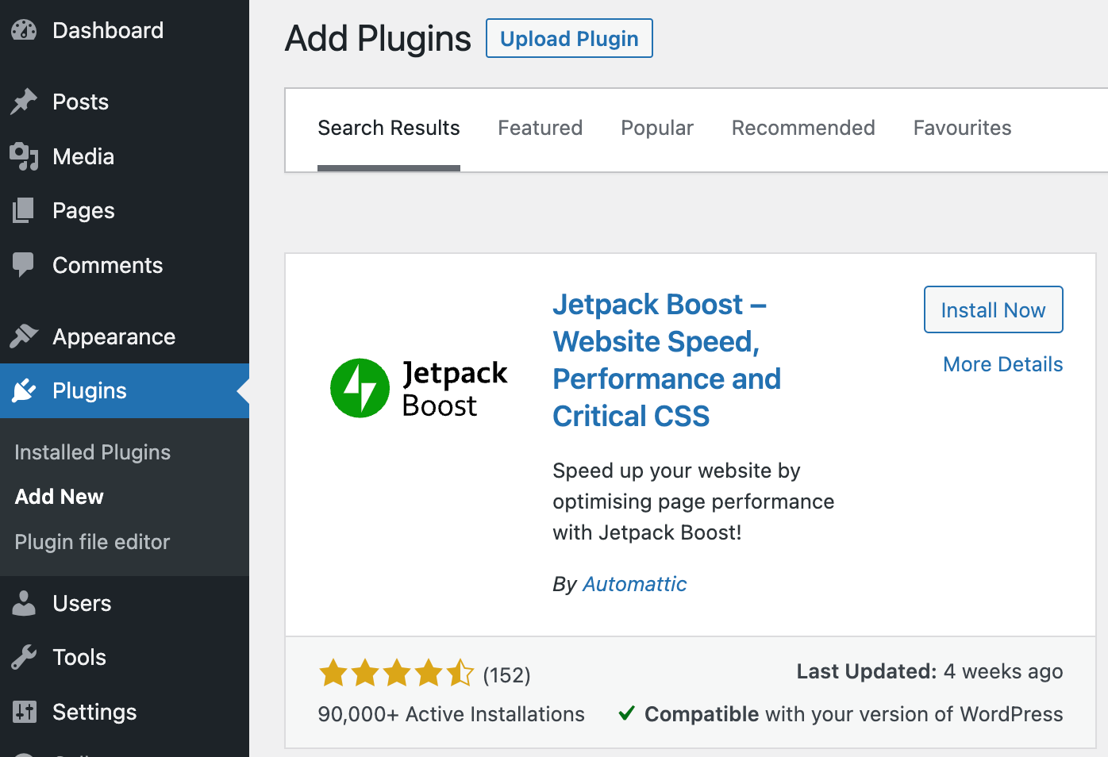Click the Users person icon
The width and height of the screenshot is (1108, 757).
[24, 603]
